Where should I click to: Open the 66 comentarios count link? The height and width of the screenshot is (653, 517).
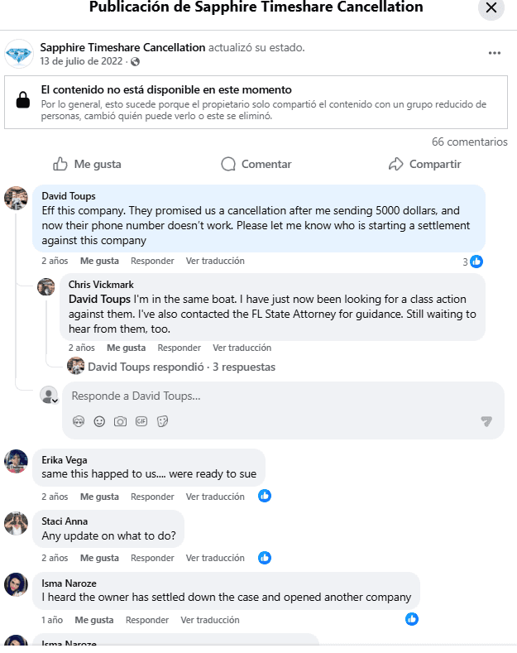click(469, 142)
